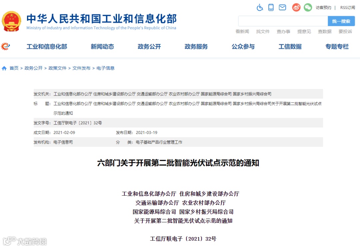Click 电子信息 breadcrumb link

tap(105, 68)
